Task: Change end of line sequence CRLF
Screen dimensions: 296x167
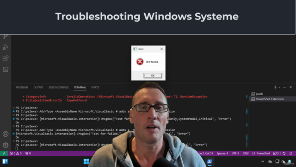Action: 246,154
